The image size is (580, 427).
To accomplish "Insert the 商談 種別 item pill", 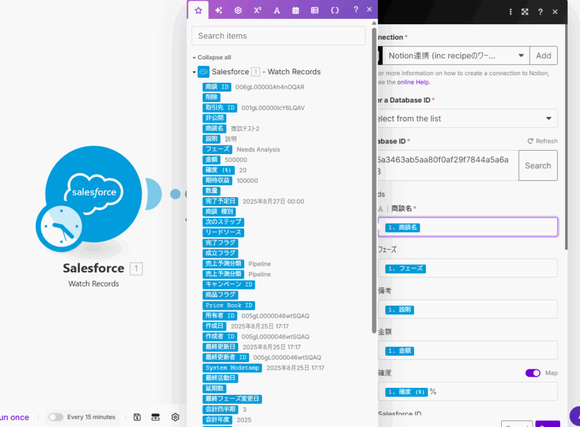I will click(219, 211).
